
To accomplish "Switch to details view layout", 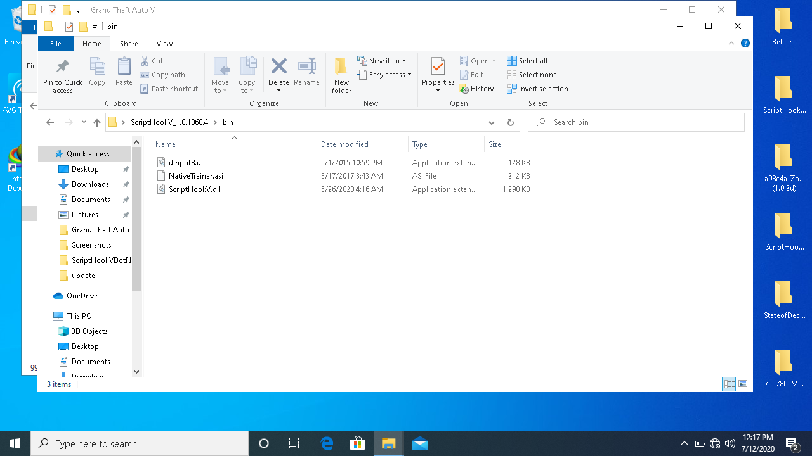I will pos(729,384).
